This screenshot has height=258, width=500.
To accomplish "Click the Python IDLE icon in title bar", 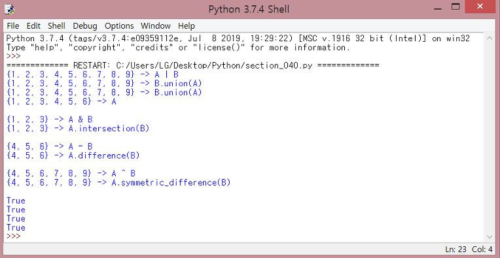I will point(10,9).
